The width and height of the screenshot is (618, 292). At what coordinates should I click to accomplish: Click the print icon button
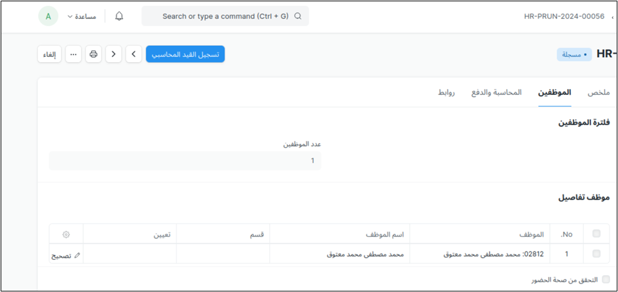(94, 54)
